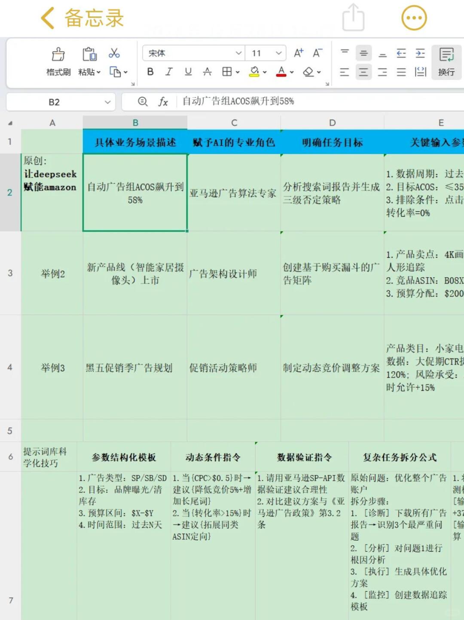This screenshot has width=464, height=620.
Task: Apply justify alignment
Action: 401,72
